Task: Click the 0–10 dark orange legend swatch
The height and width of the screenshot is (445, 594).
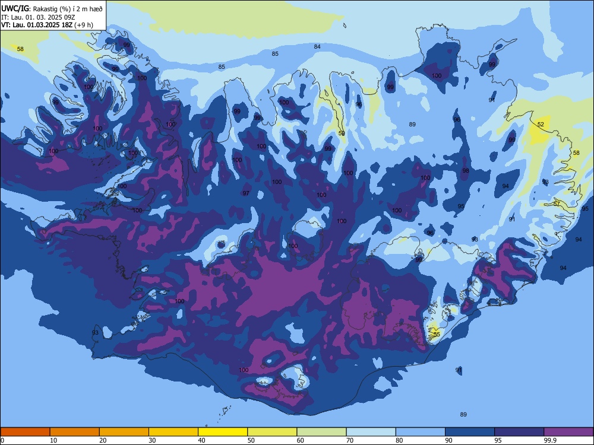Action: (25, 432)
